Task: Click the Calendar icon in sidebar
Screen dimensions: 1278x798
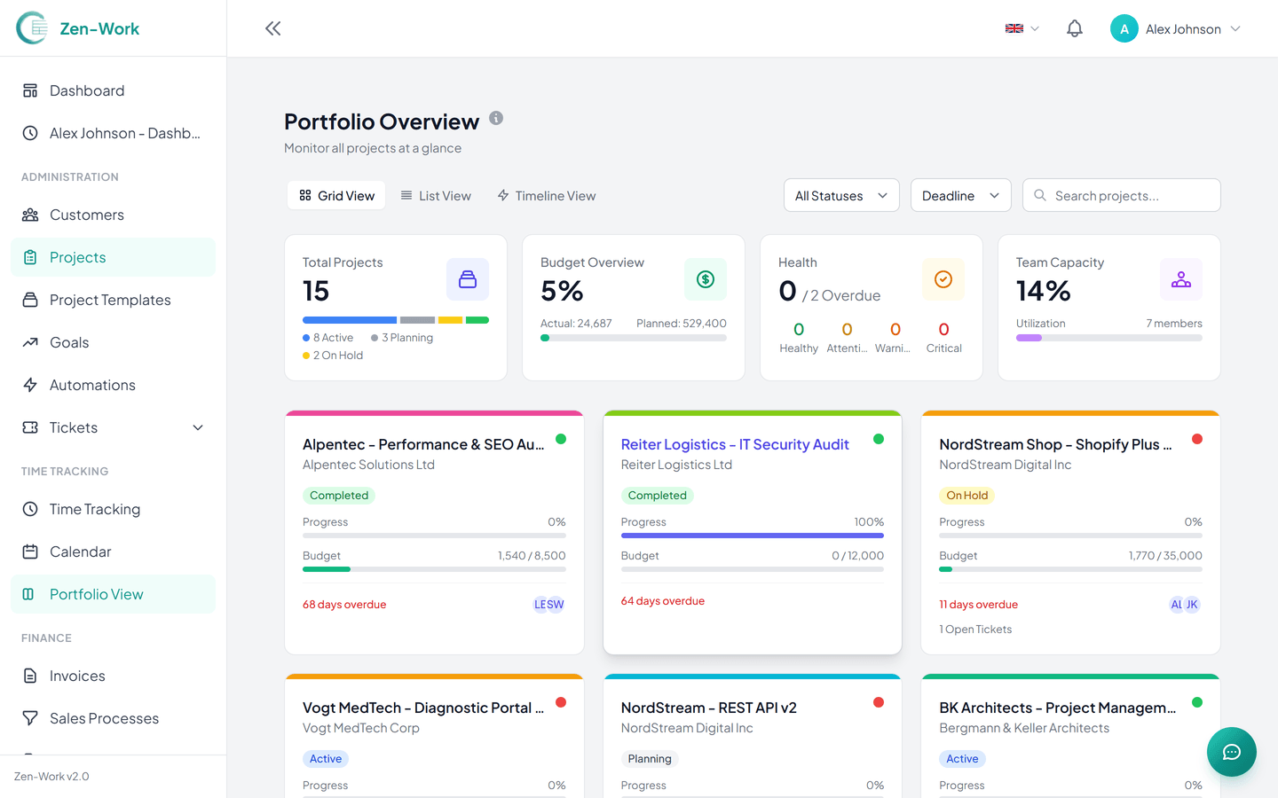Action: 30,552
